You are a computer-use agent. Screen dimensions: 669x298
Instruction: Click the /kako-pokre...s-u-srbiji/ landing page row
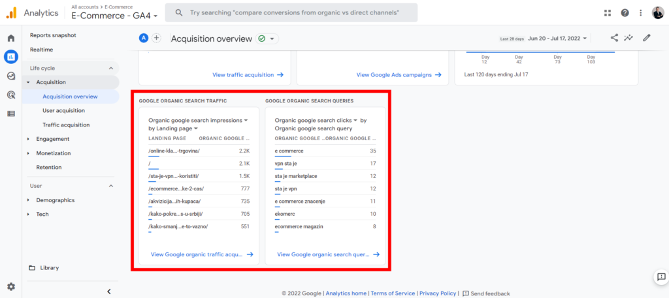199,215
